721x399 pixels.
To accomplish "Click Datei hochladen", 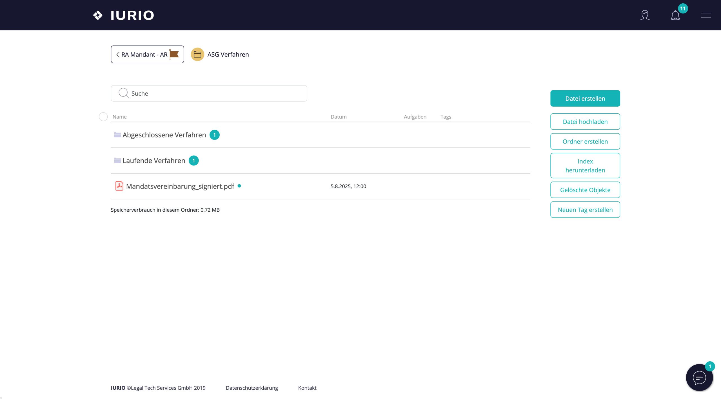I will 585,122.
